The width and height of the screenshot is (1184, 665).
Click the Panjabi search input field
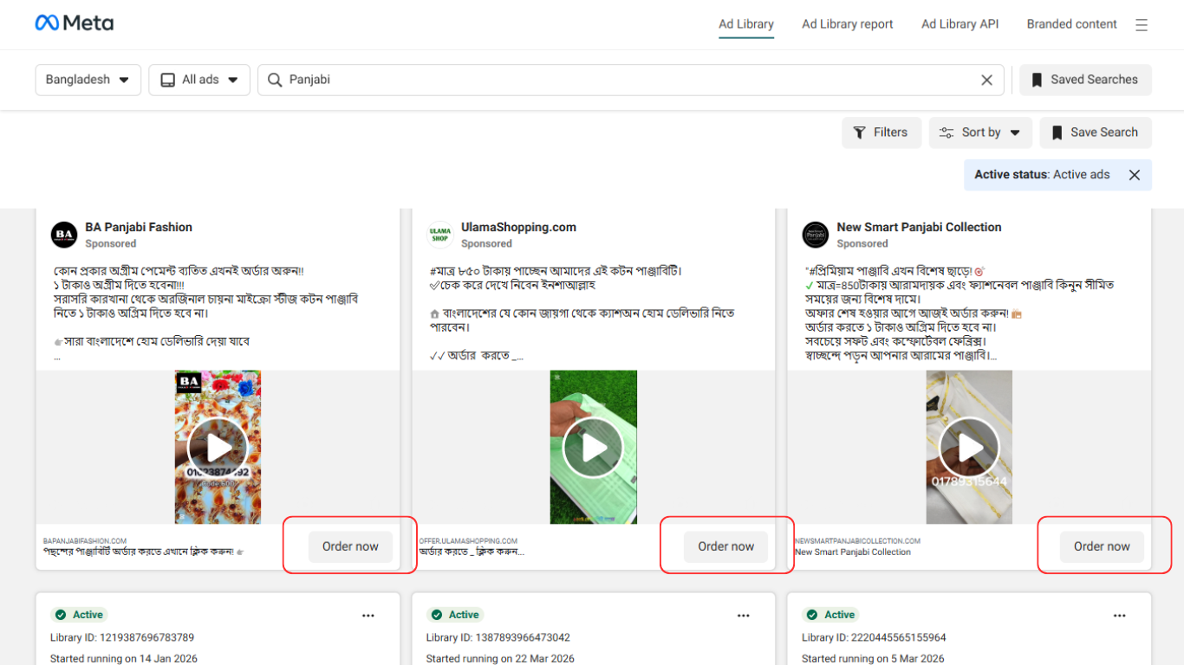tap(624, 80)
